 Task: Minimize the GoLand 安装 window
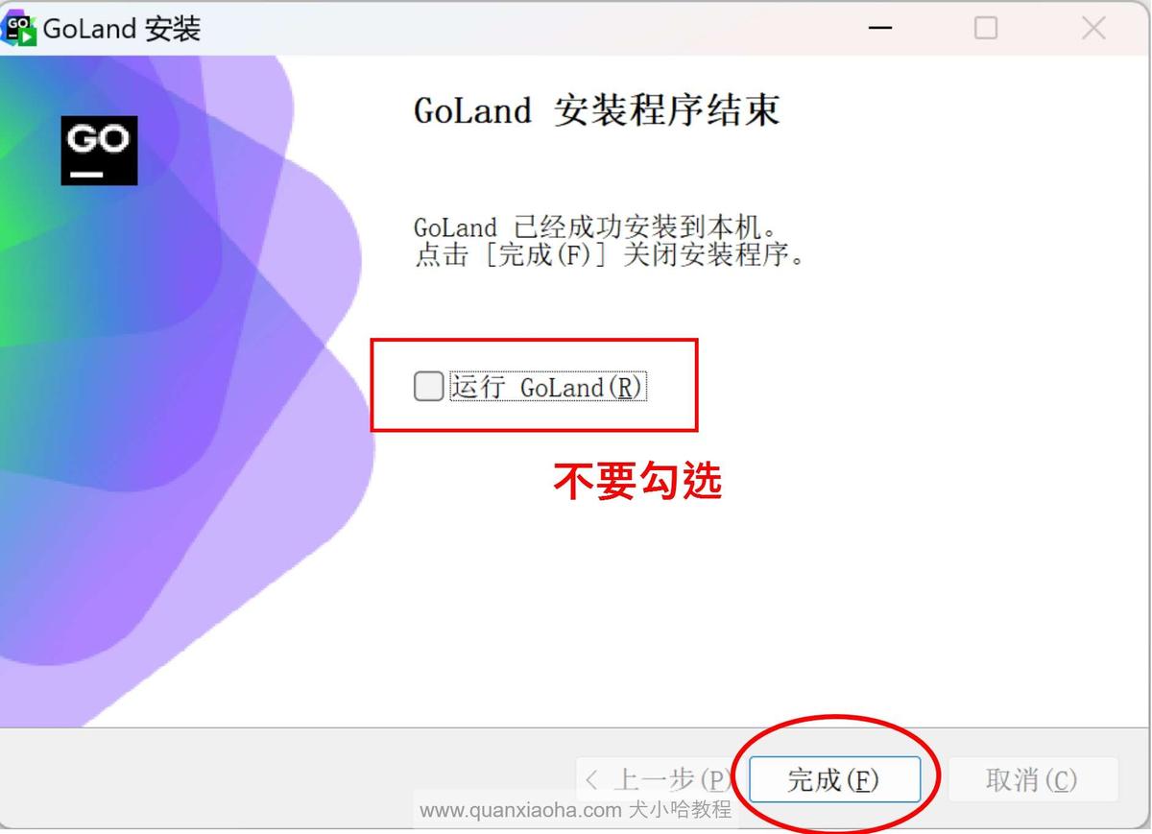(880, 28)
